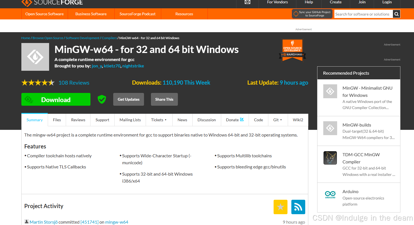Switch to the News tab
414x225 pixels.
[182, 120]
